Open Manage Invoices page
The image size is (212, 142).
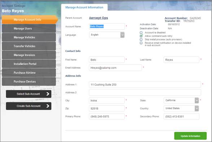click(x=29, y=55)
